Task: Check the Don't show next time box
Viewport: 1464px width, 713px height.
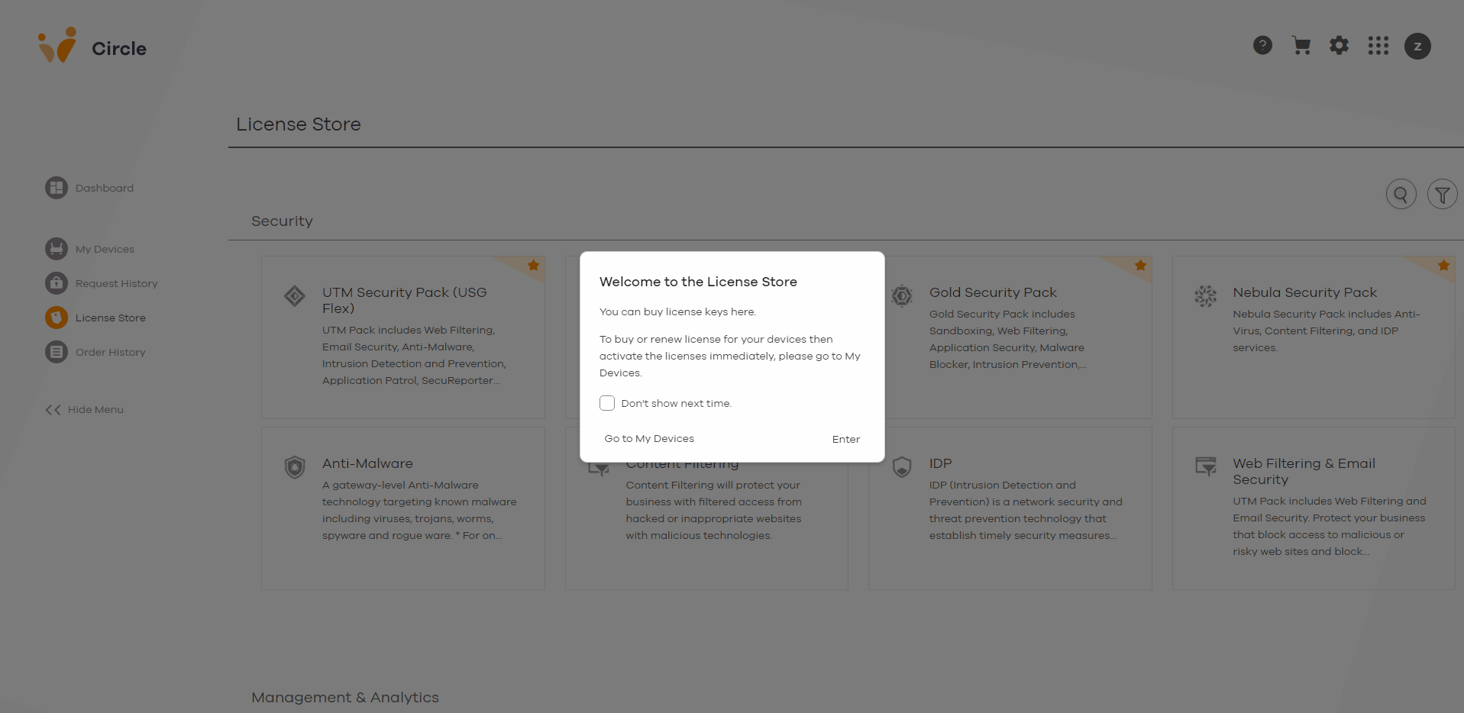Action: (606, 403)
